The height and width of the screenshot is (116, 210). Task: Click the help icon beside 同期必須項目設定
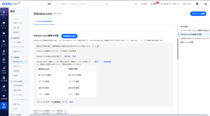61,56
